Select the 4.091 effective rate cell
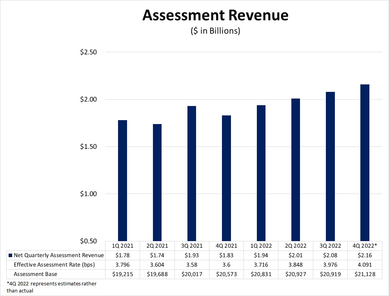389x296 pixels. pos(365,265)
